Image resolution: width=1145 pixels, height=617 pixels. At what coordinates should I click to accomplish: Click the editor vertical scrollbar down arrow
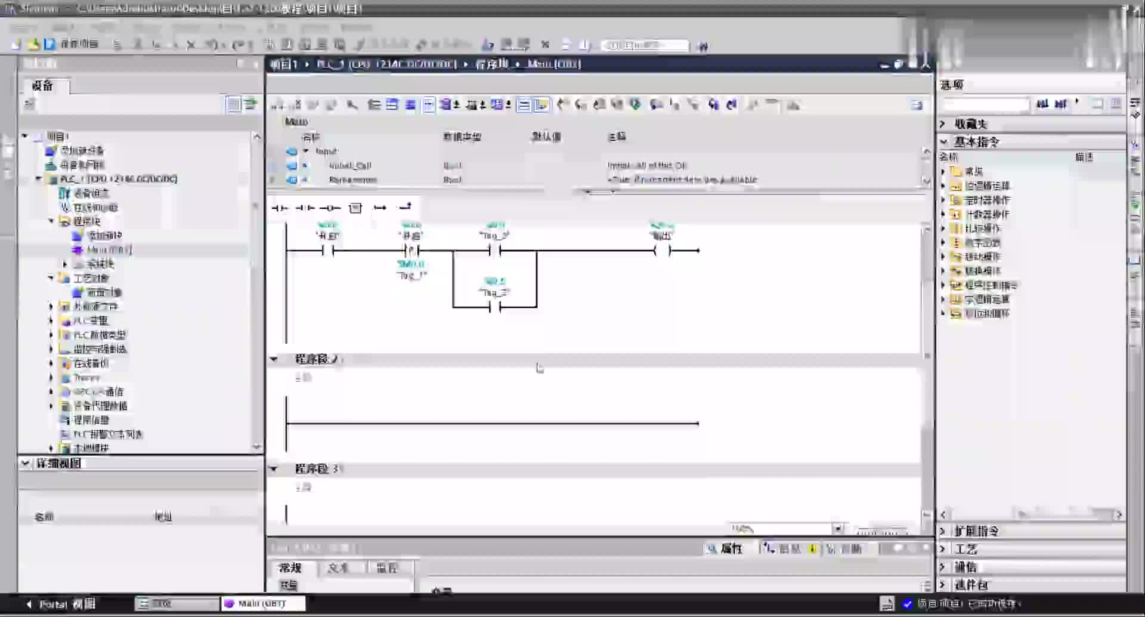click(x=927, y=514)
